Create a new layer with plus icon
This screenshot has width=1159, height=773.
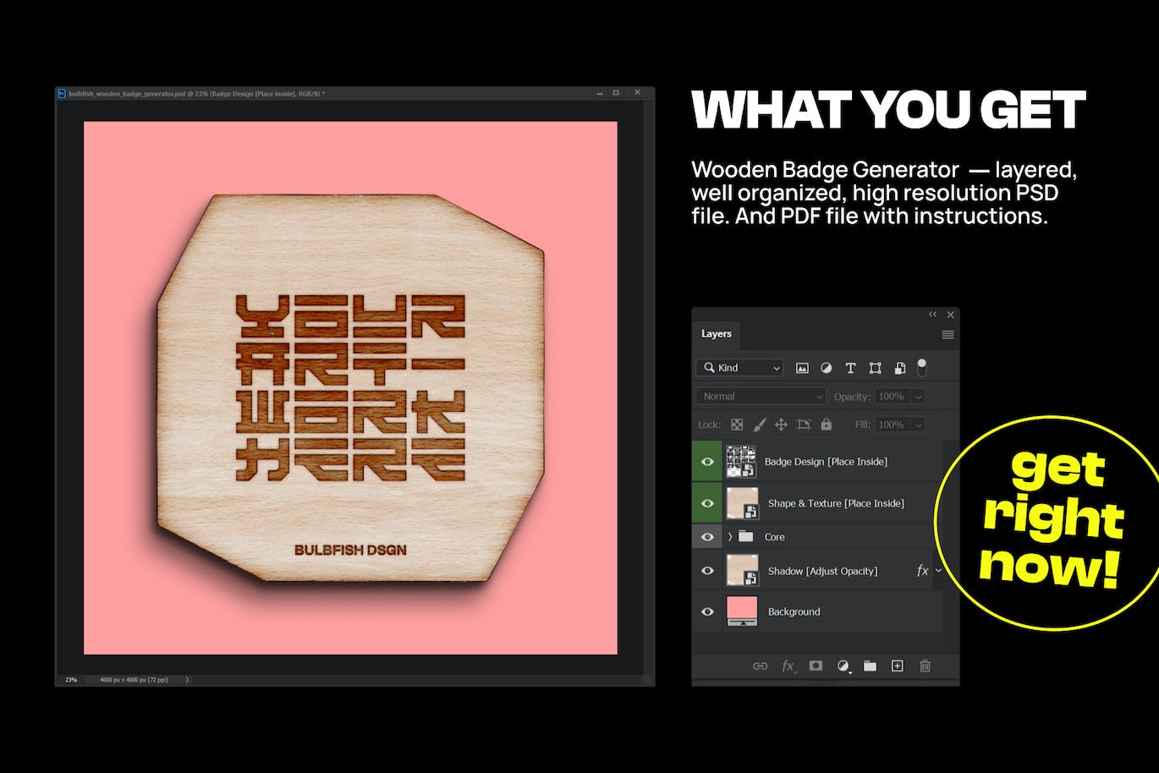(898, 666)
